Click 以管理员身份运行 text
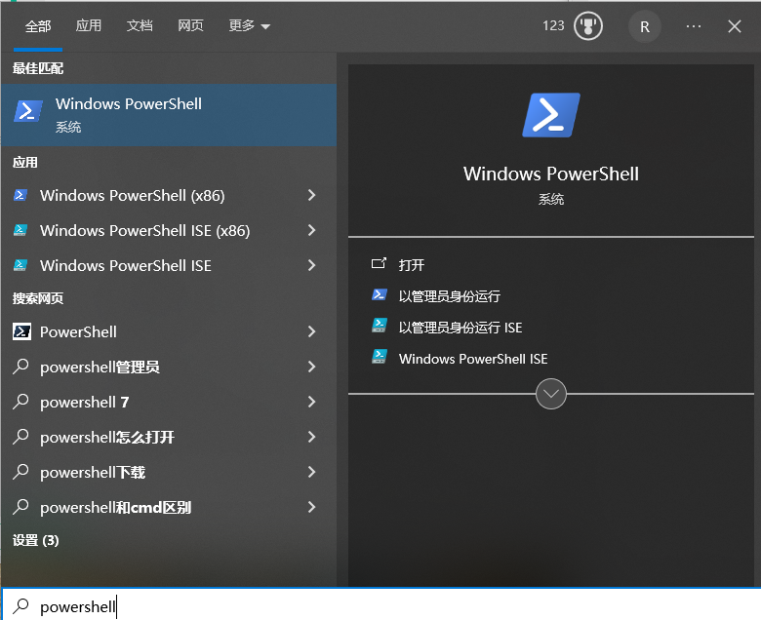 click(x=450, y=296)
